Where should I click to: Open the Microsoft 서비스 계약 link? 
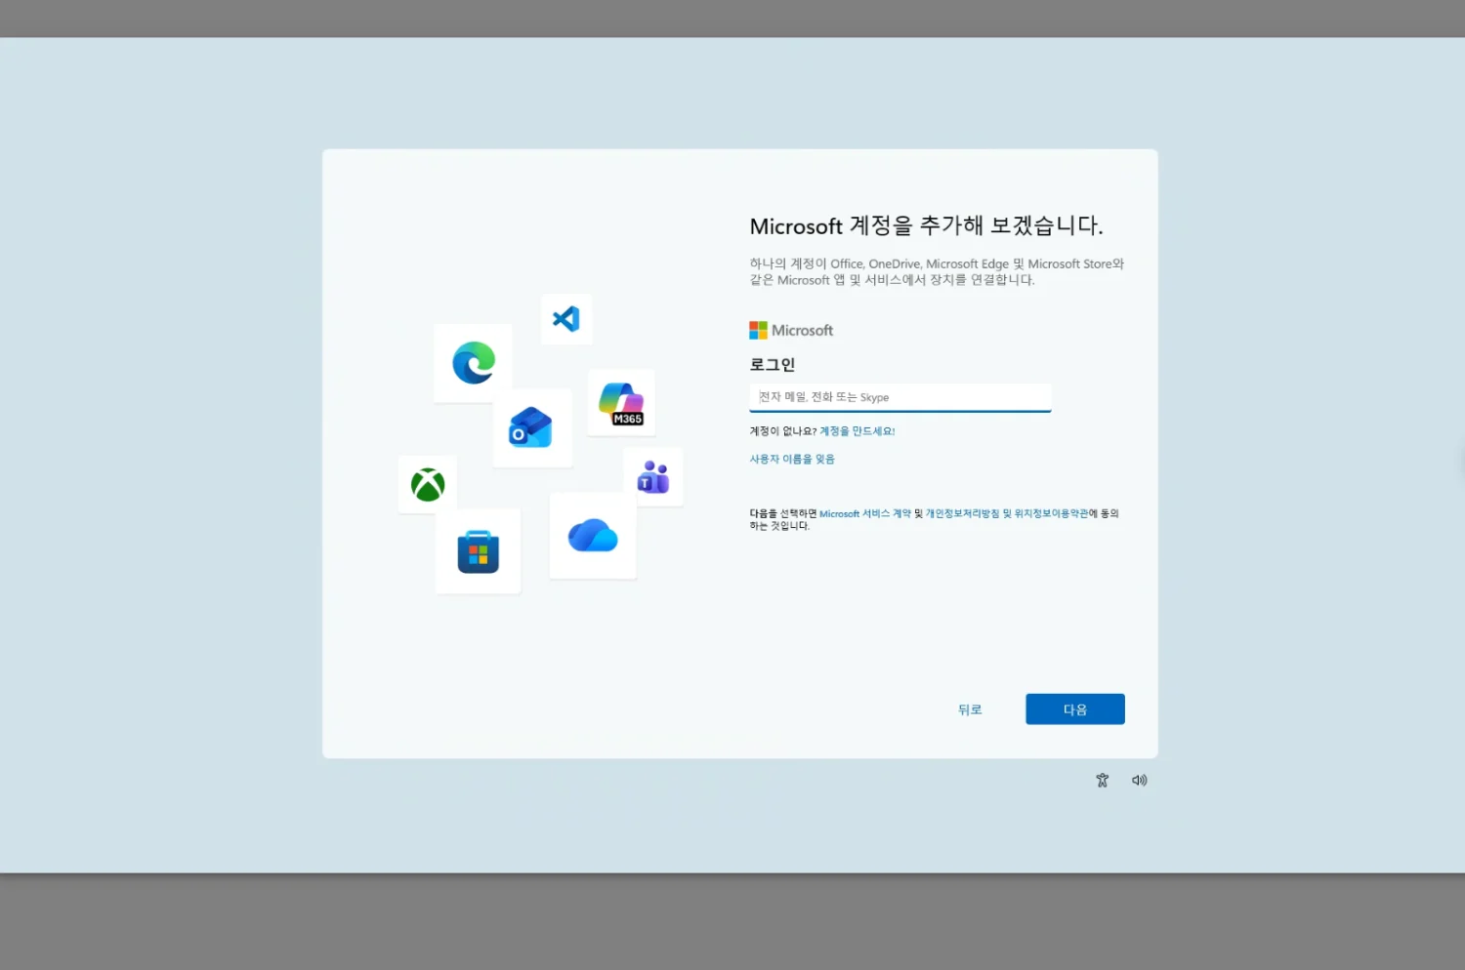click(864, 513)
